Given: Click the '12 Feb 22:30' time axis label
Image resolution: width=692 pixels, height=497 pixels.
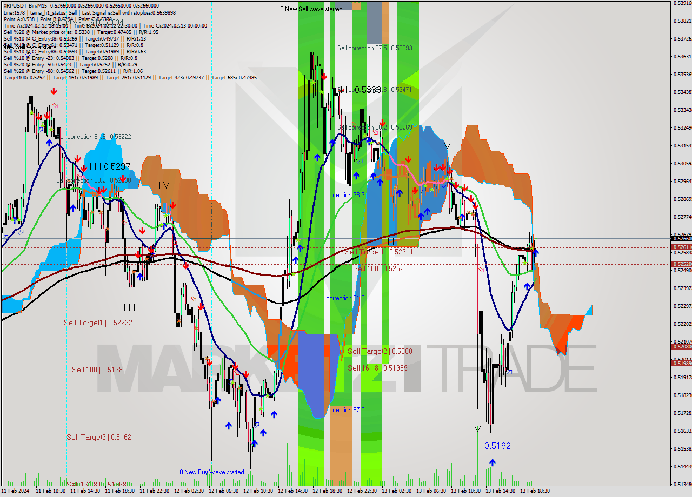Looking at the screenshot, I should [x=362, y=491].
